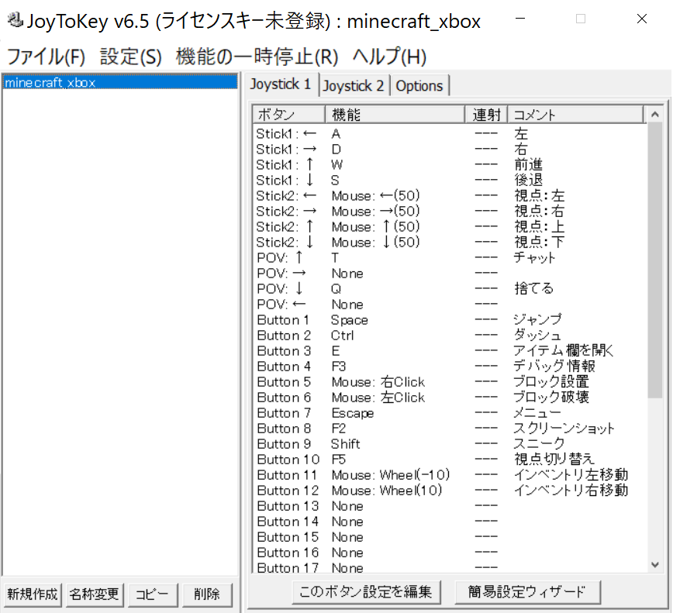This screenshot has height=613, width=673.
Task: Select the Button 4 F3 row
Action: tap(449, 367)
